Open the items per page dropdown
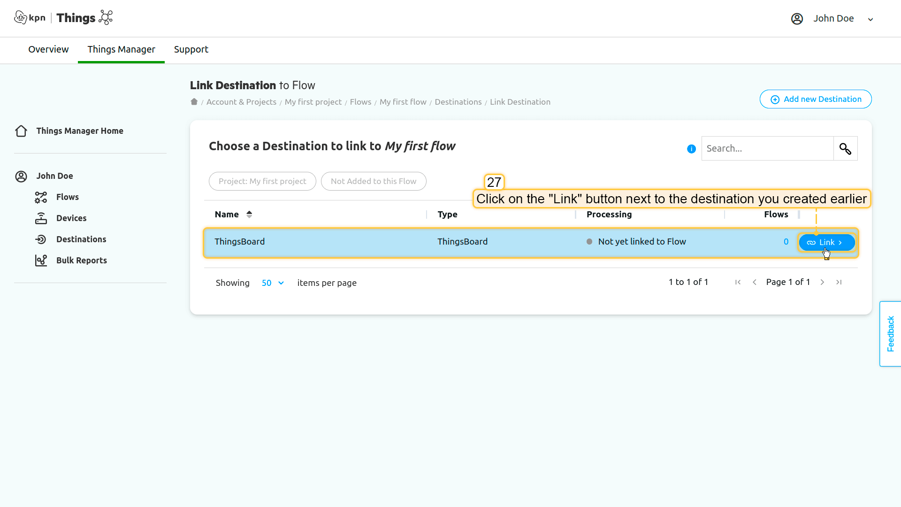 tap(273, 283)
